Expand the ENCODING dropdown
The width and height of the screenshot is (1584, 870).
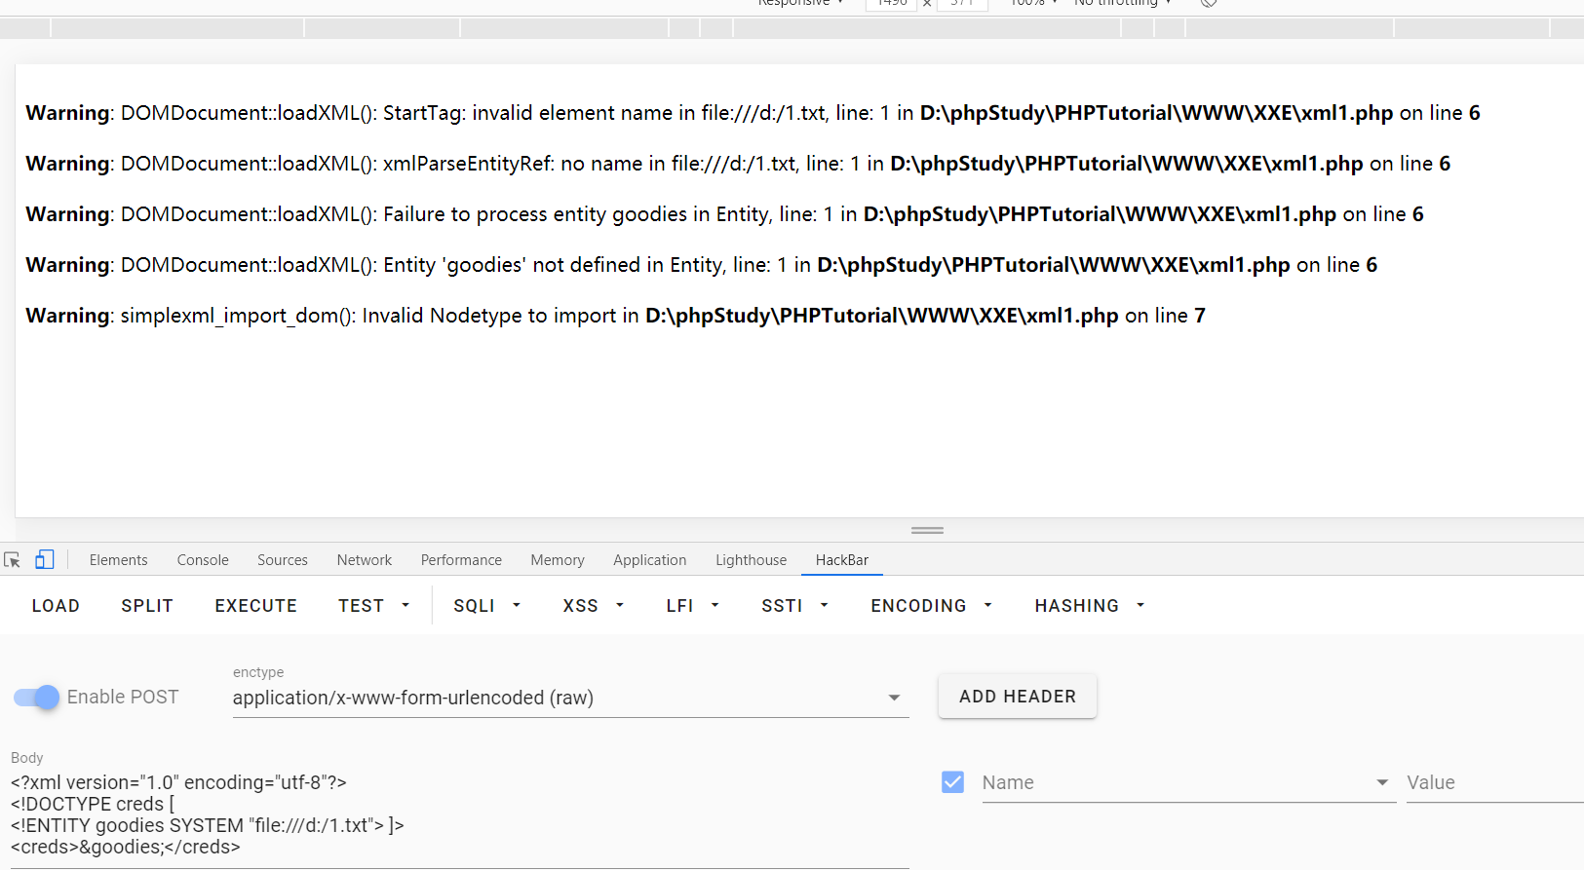pos(932,606)
